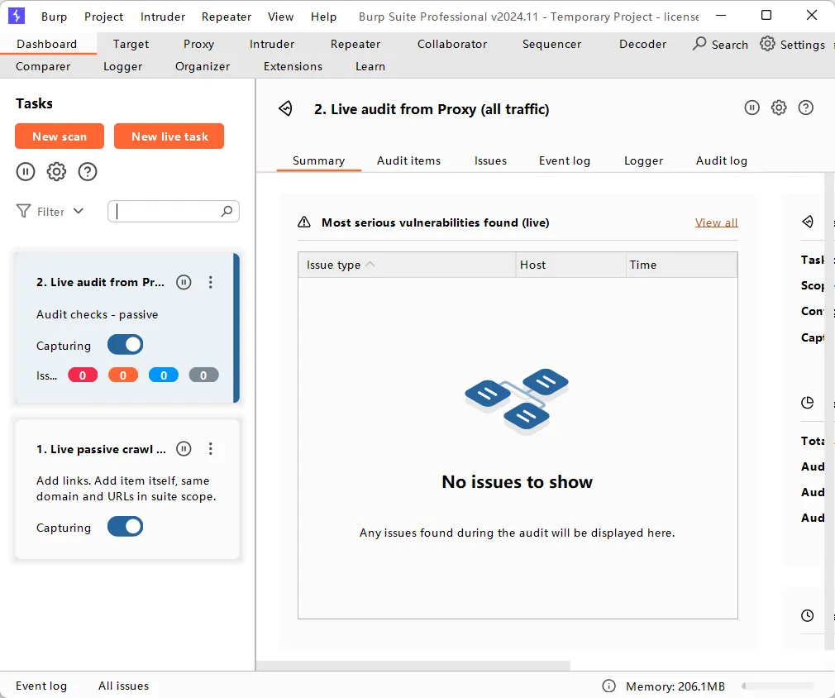Click the orange medium-severity issue count badge

pos(123,375)
